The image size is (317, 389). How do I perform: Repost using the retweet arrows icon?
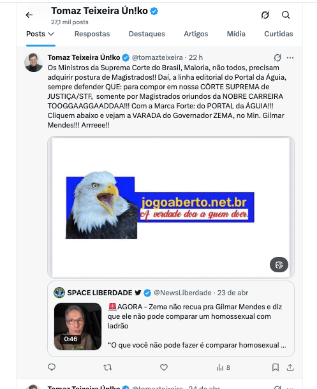point(108,367)
